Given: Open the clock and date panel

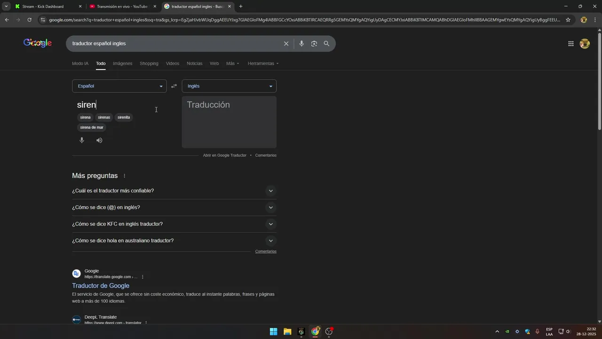Looking at the screenshot, I should [x=587, y=331].
